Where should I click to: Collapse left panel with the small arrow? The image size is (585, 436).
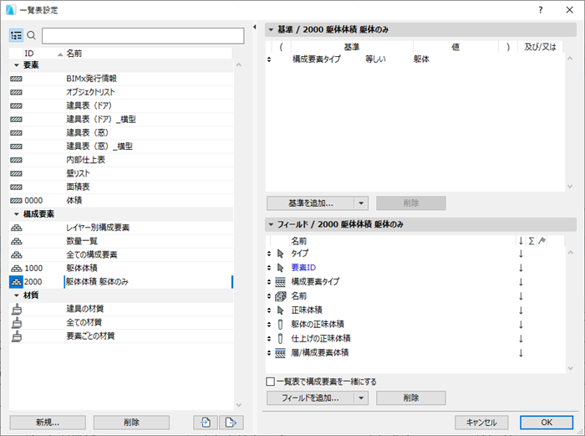[254, 27]
